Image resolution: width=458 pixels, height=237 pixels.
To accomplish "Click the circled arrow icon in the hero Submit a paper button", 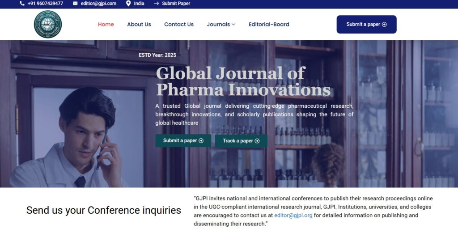I will (201, 140).
